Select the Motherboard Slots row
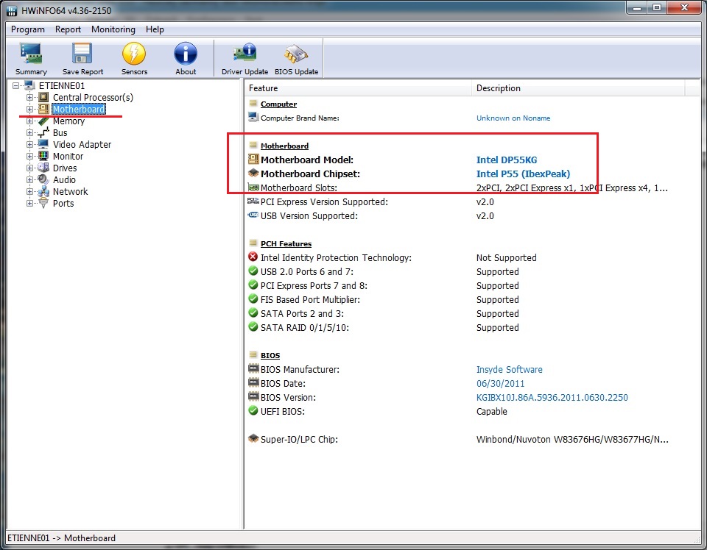Image resolution: width=707 pixels, height=550 pixels. [x=457, y=187]
